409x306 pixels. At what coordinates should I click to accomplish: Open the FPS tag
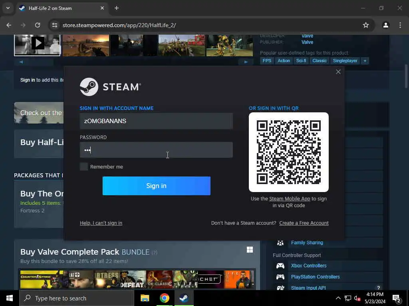[267, 61]
